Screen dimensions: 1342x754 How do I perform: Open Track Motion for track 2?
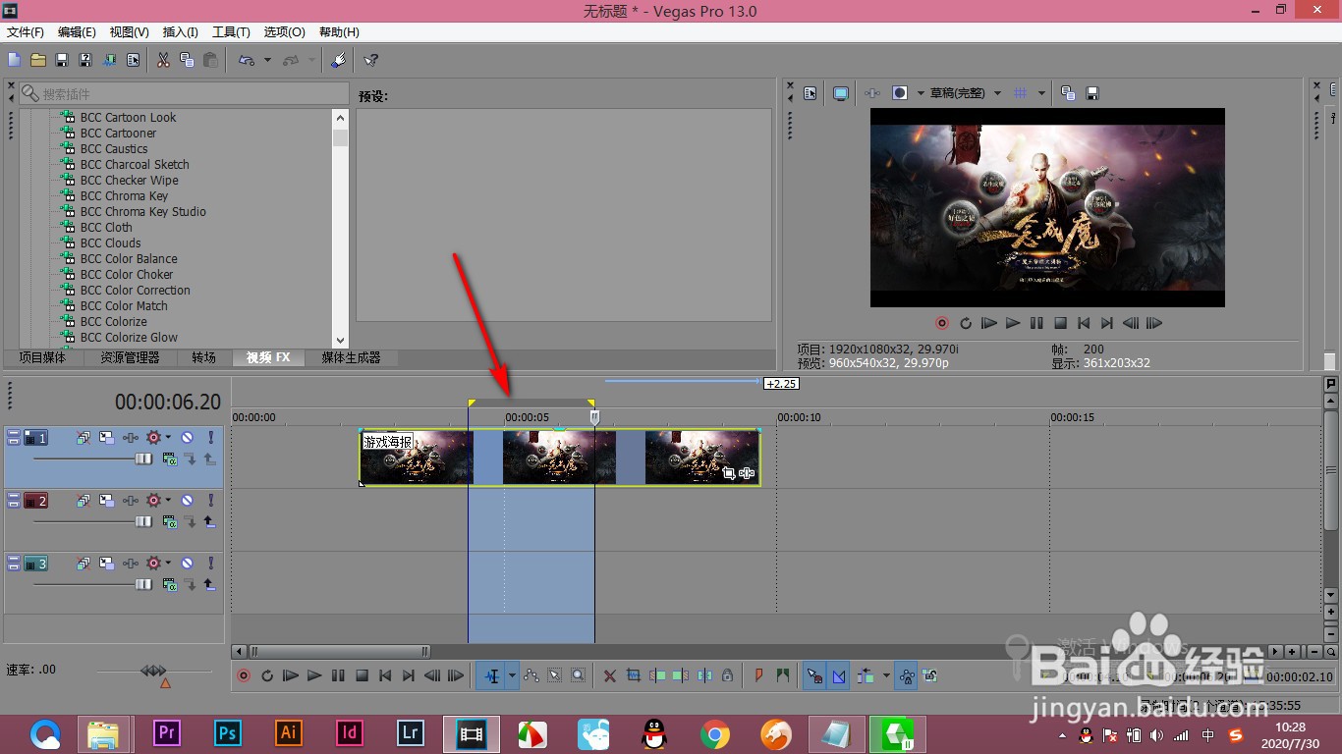pos(106,501)
